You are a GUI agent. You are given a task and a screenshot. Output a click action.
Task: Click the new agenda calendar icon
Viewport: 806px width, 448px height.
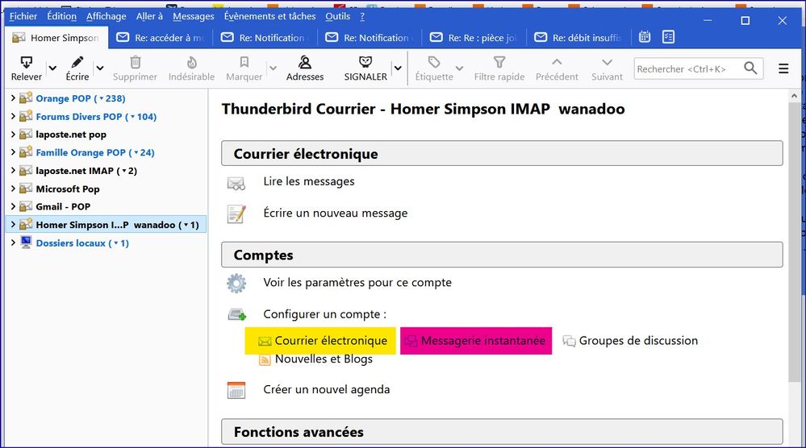point(236,391)
